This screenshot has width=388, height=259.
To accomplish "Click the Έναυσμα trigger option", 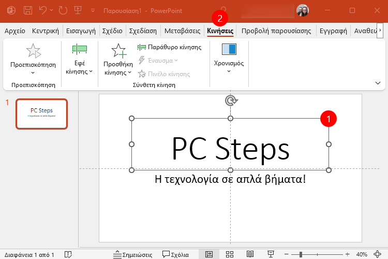I will coord(158,61).
